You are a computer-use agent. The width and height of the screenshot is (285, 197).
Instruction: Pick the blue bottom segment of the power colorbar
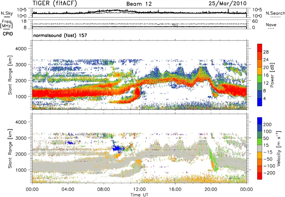[260, 102]
